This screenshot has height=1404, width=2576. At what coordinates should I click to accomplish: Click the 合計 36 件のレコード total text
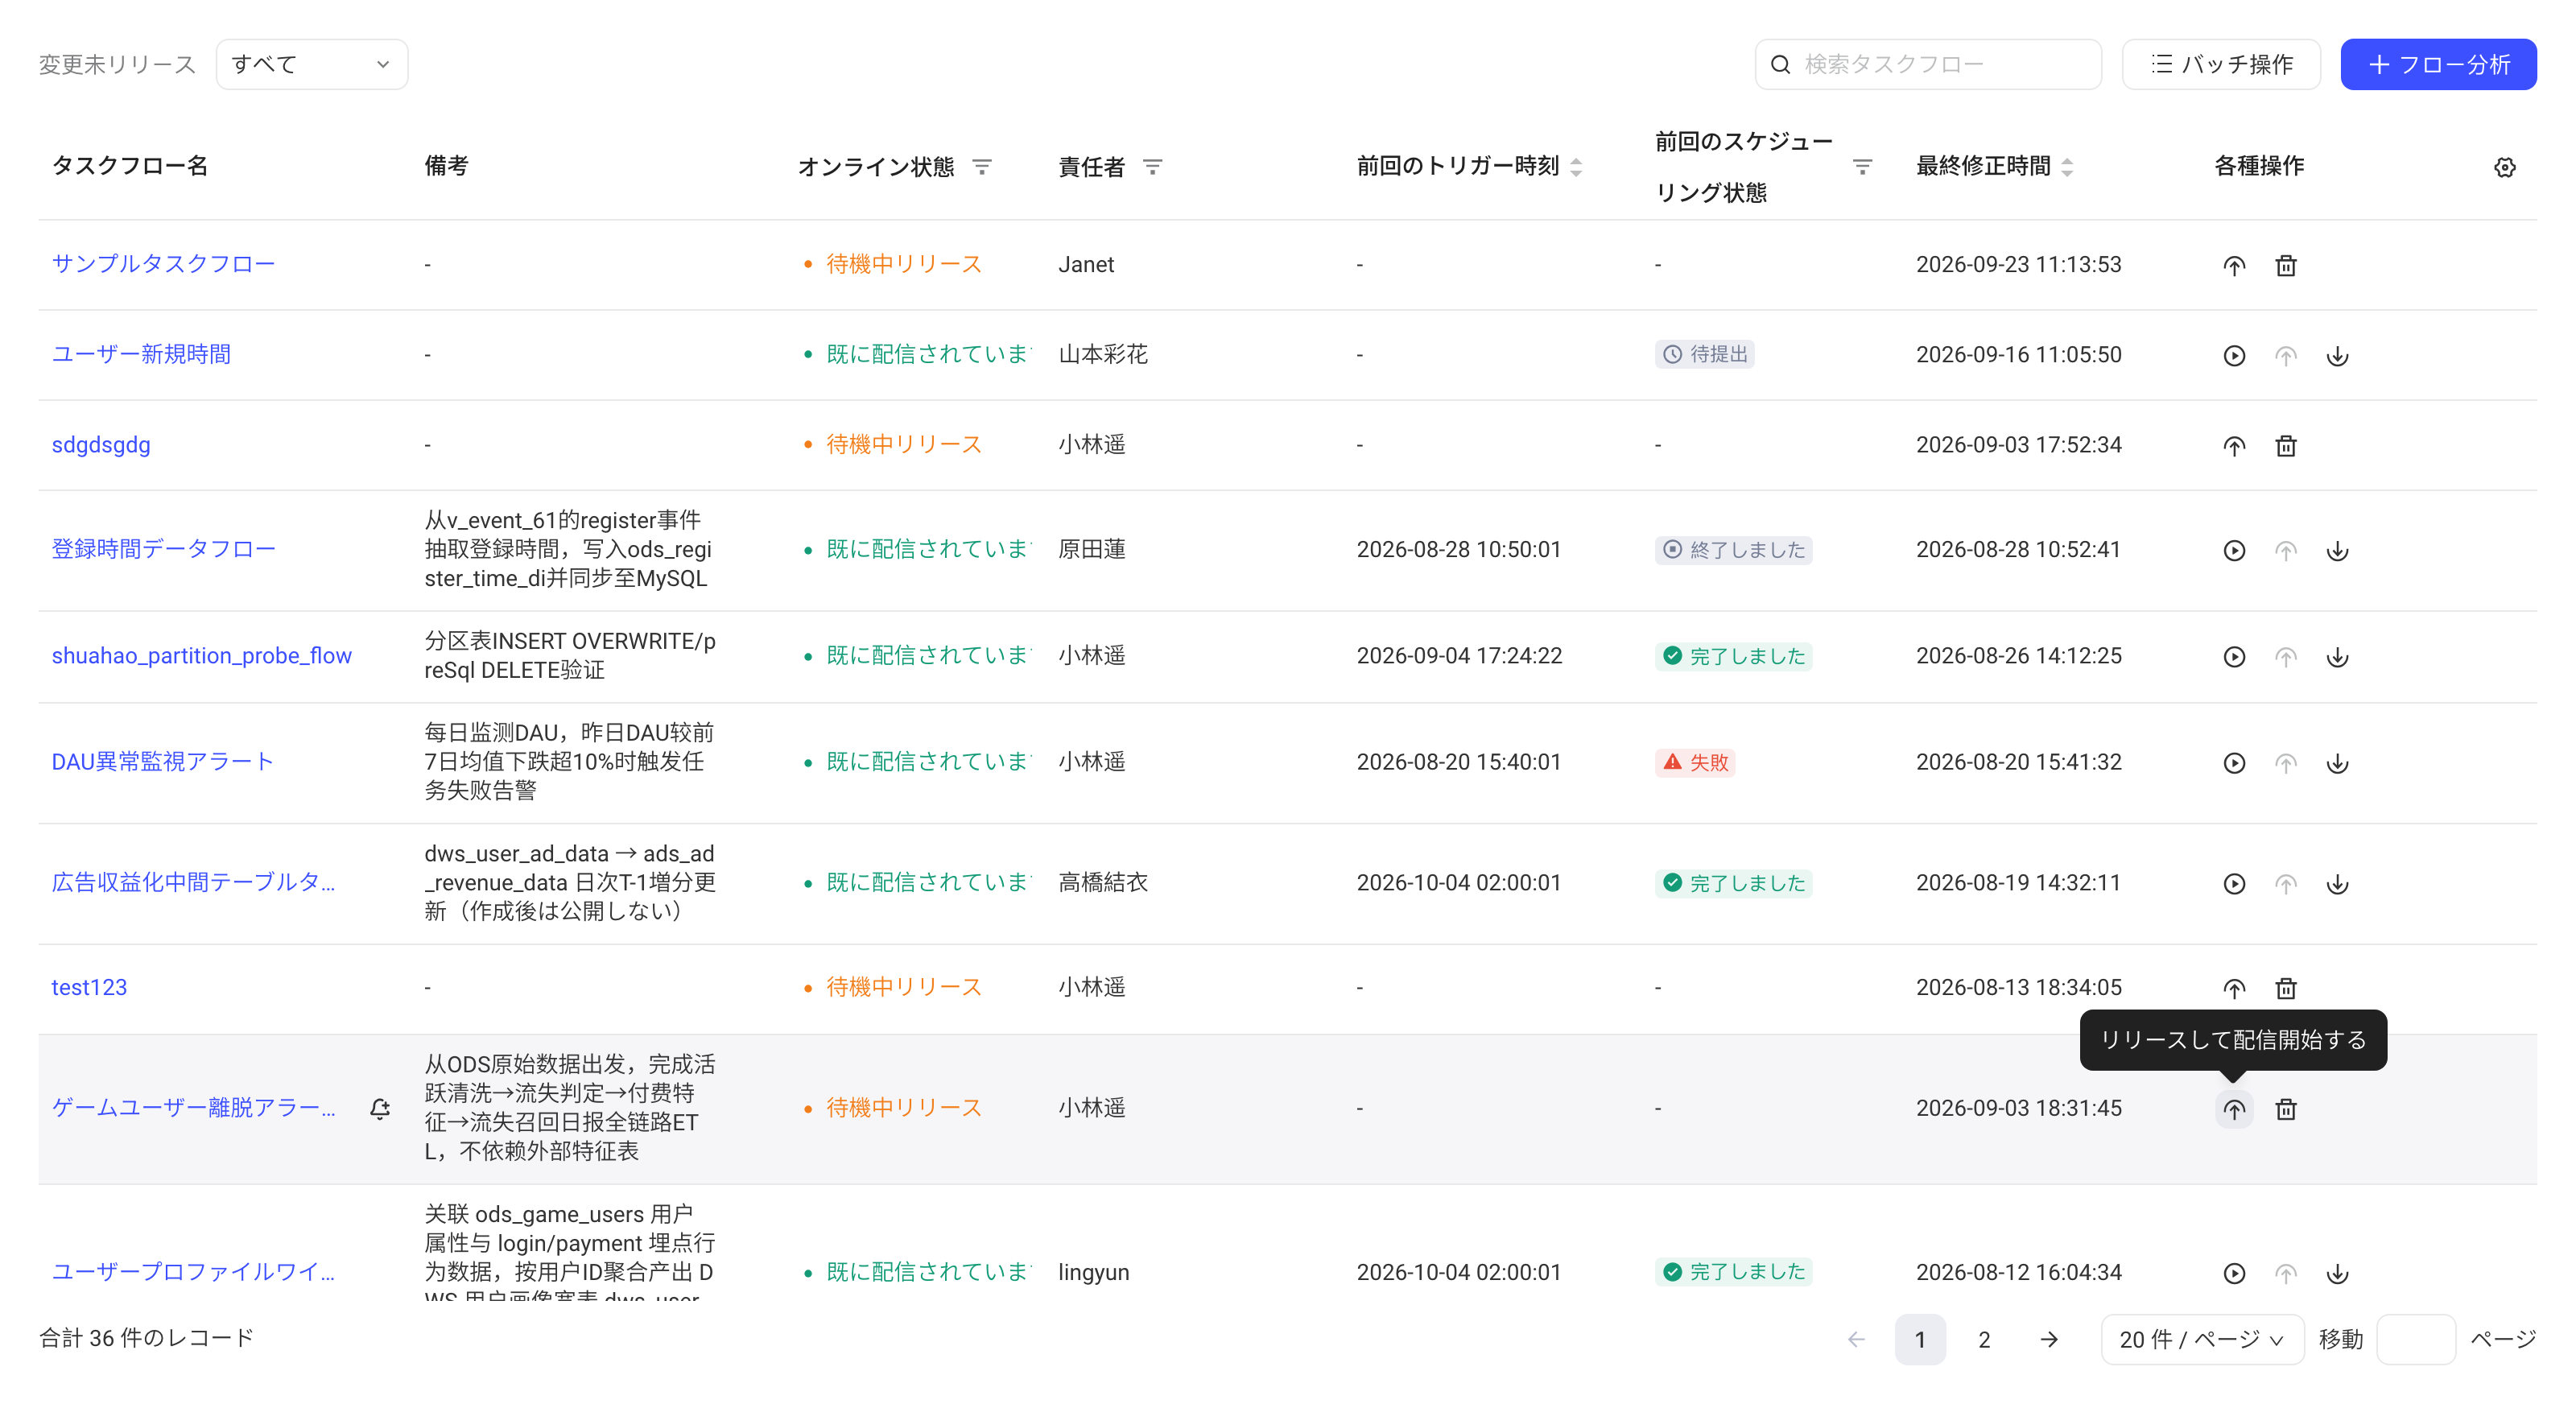[x=146, y=1338]
